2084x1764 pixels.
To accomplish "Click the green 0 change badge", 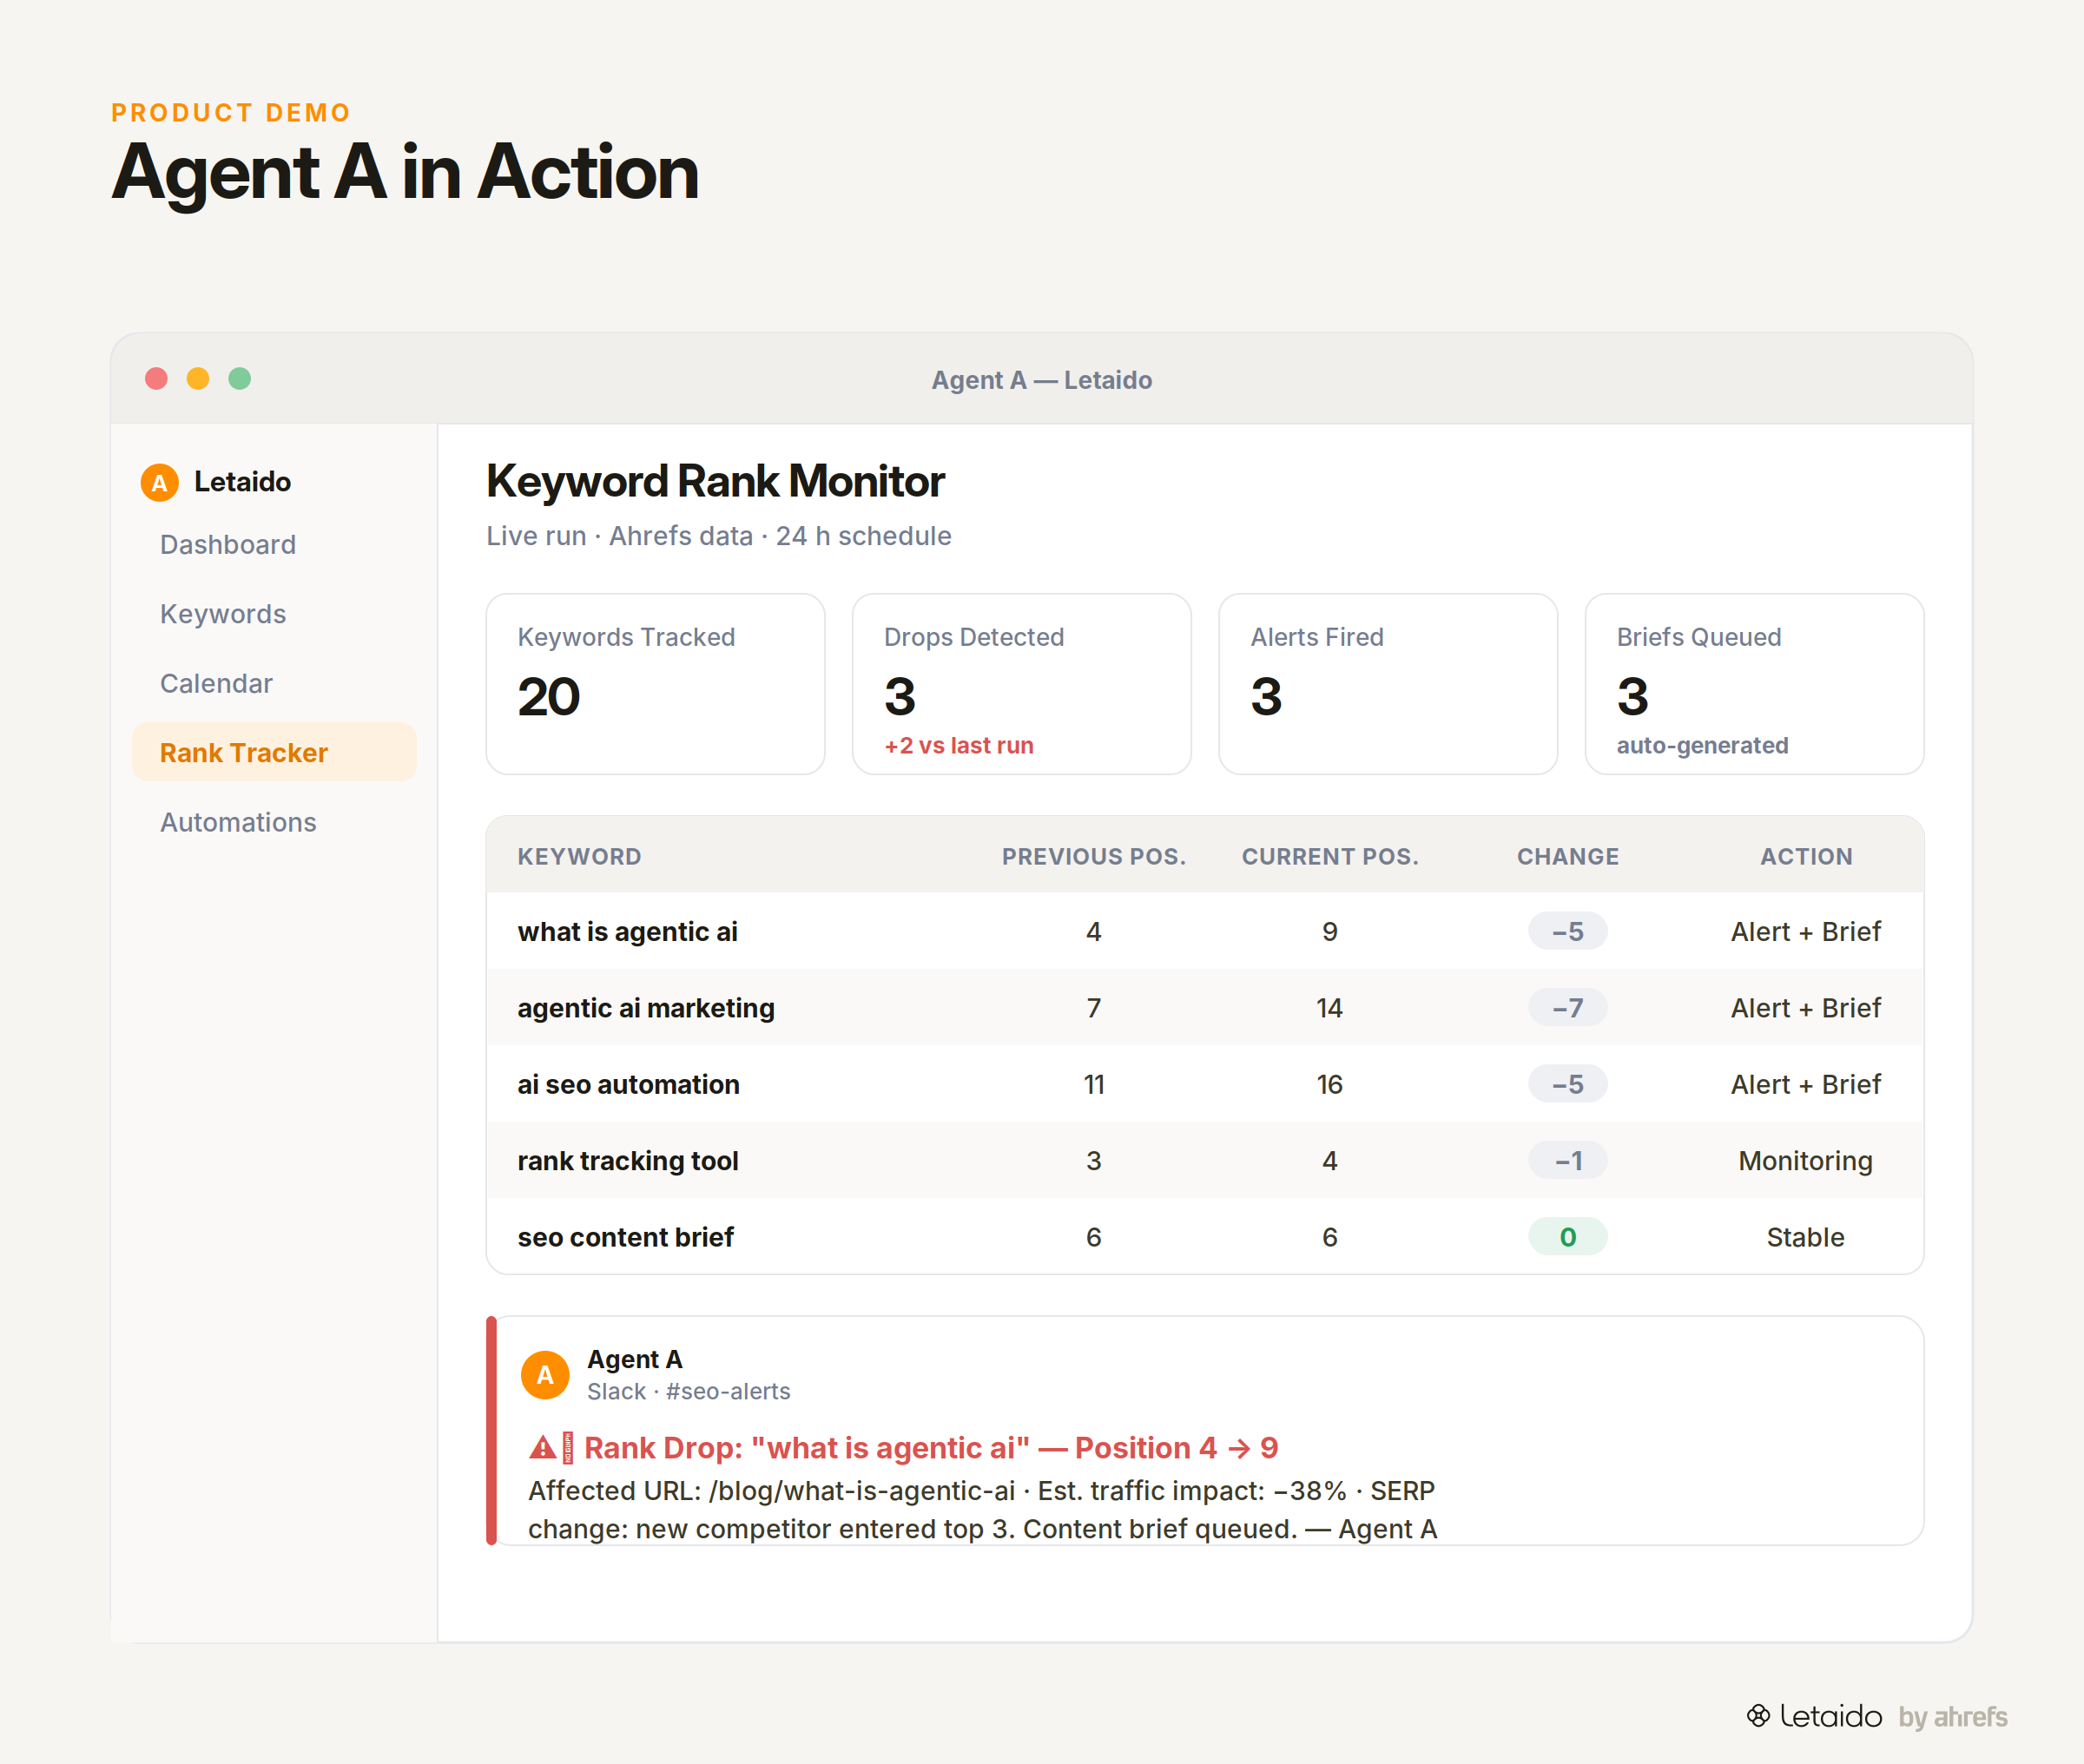I will [x=1568, y=1237].
